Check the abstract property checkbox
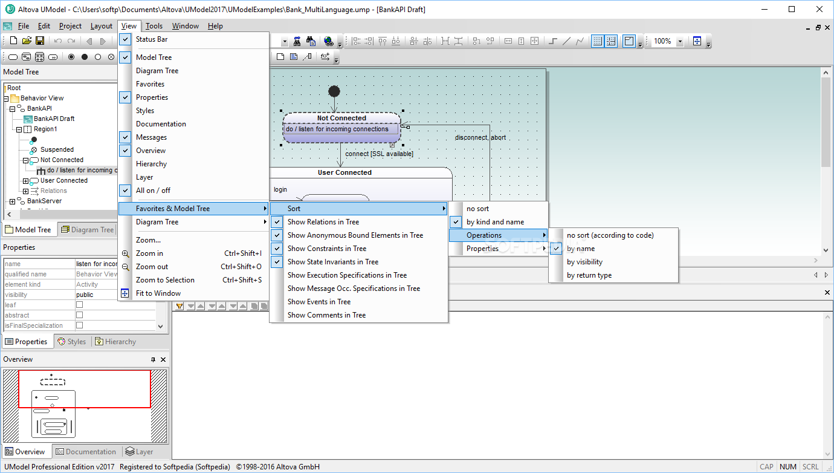 (x=79, y=315)
